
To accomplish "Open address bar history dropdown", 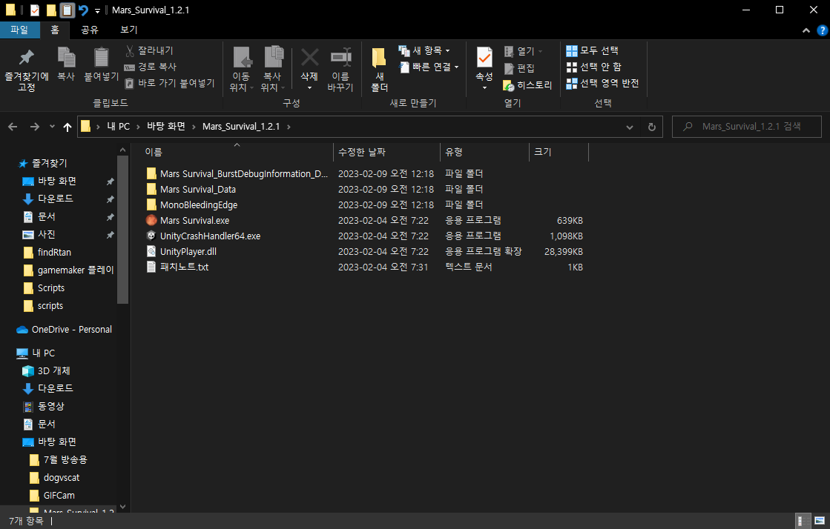I will tap(630, 127).
